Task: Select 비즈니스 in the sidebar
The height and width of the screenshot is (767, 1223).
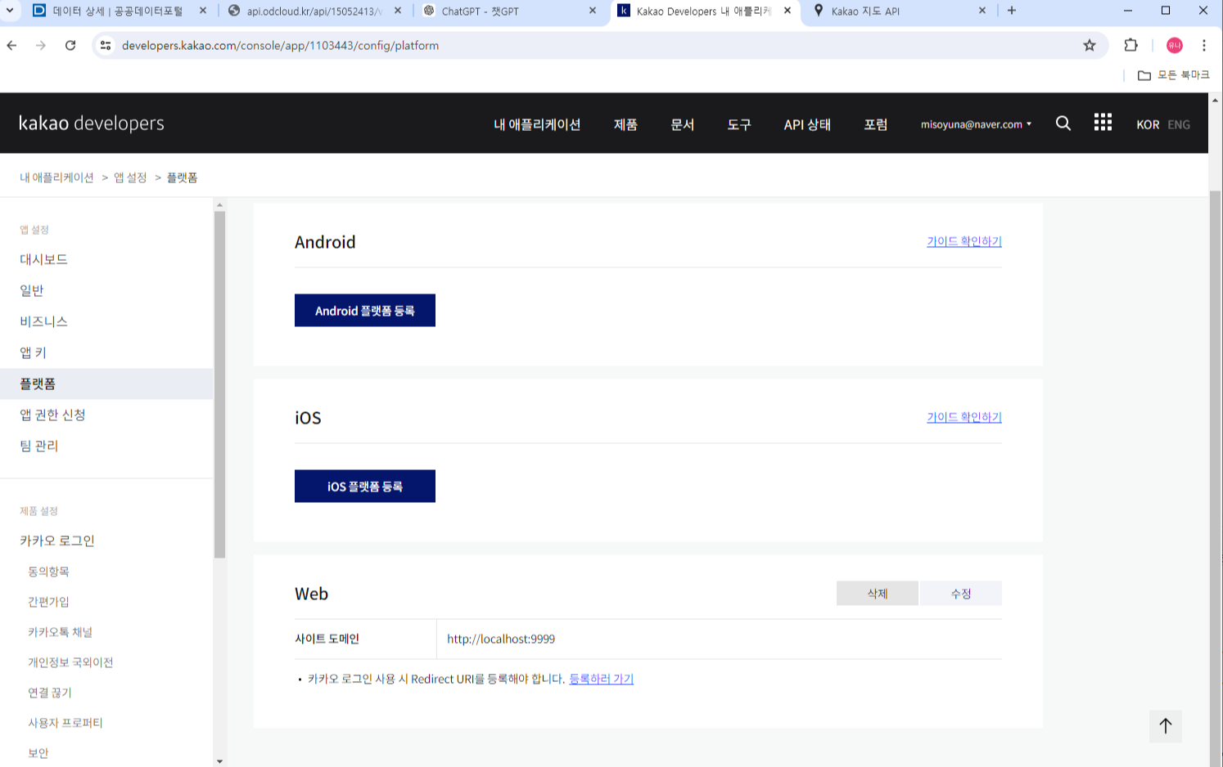Action: 43,321
